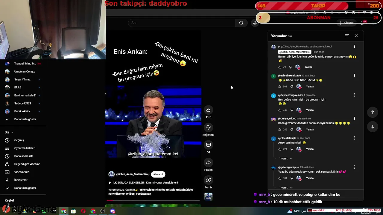Open comment sort options in Yorumlar panel
The height and width of the screenshot is (215, 383).
click(347, 36)
